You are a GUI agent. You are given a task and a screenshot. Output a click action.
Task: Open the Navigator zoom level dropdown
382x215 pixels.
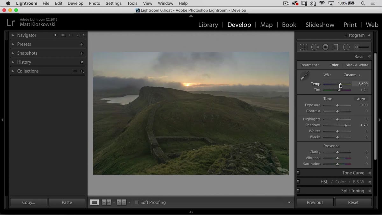point(84,35)
